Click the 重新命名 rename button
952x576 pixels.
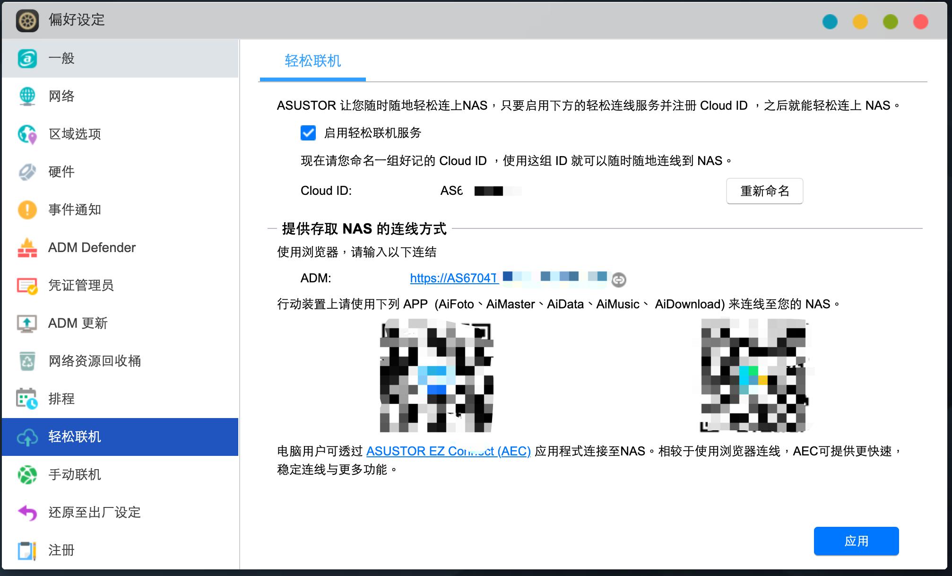tap(764, 191)
